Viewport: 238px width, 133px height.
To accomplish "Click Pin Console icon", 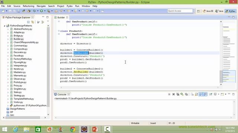I will pyautogui.click(x=211, y=94).
